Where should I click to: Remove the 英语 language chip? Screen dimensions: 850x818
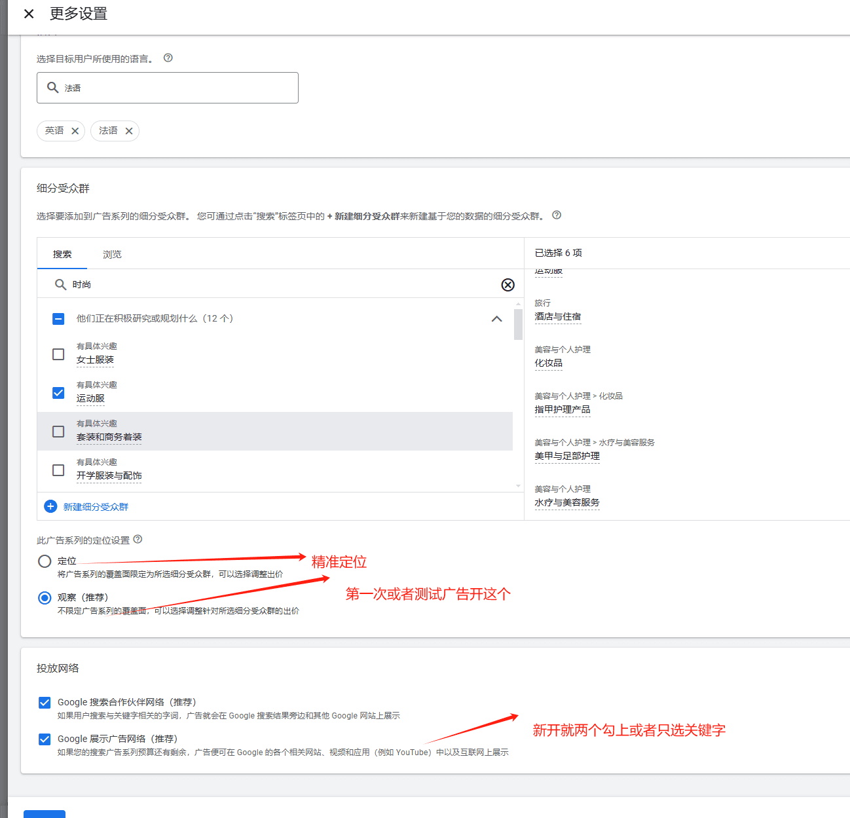[75, 131]
